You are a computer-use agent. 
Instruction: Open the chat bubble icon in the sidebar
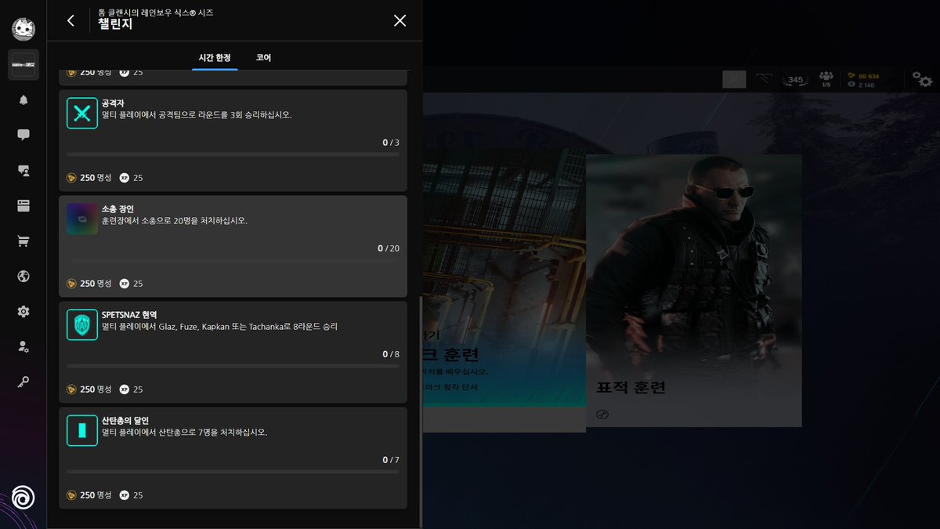23,135
